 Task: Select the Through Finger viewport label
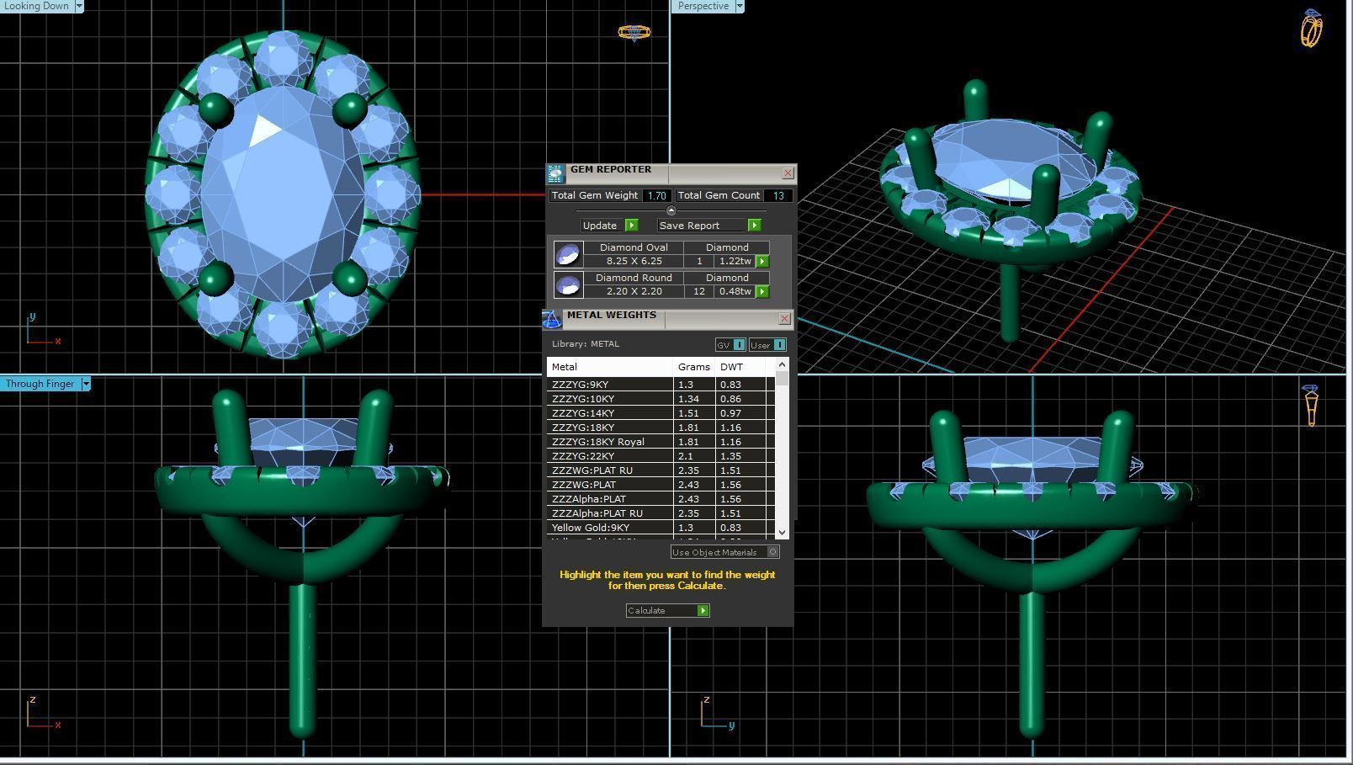click(40, 384)
